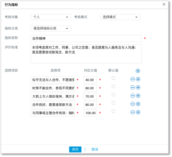Screen dimensions: 172x157
Task: Tick default checkbox for 100.00 row
Action: 113,111
